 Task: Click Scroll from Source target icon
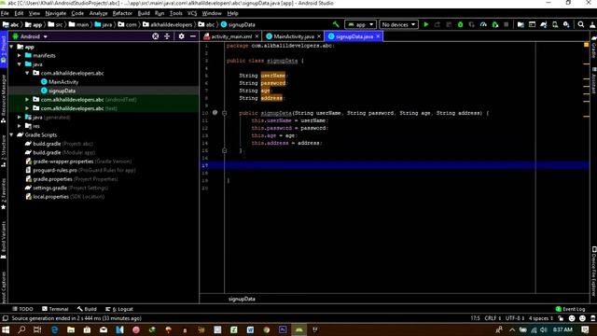(x=156, y=36)
